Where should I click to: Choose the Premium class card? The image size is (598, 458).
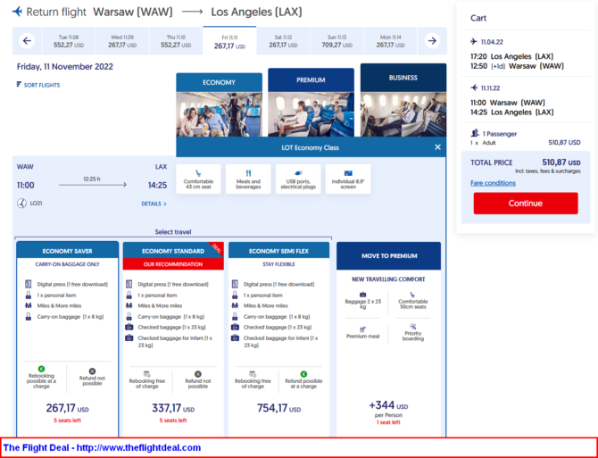coord(311,103)
